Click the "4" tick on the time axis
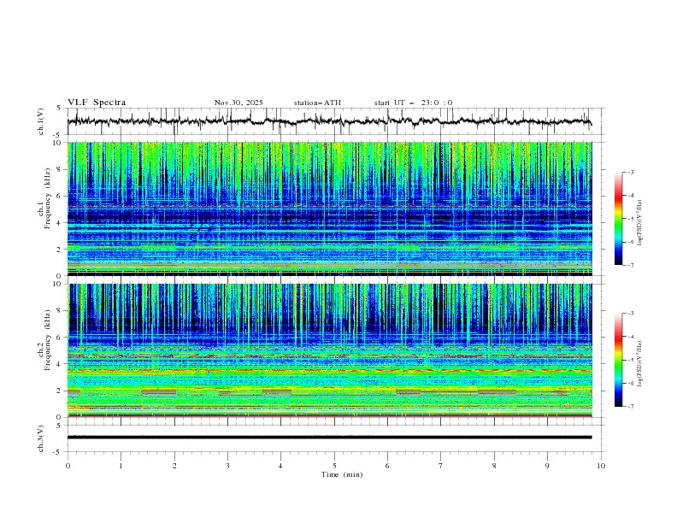The height and width of the screenshot is (523, 677). click(280, 466)
